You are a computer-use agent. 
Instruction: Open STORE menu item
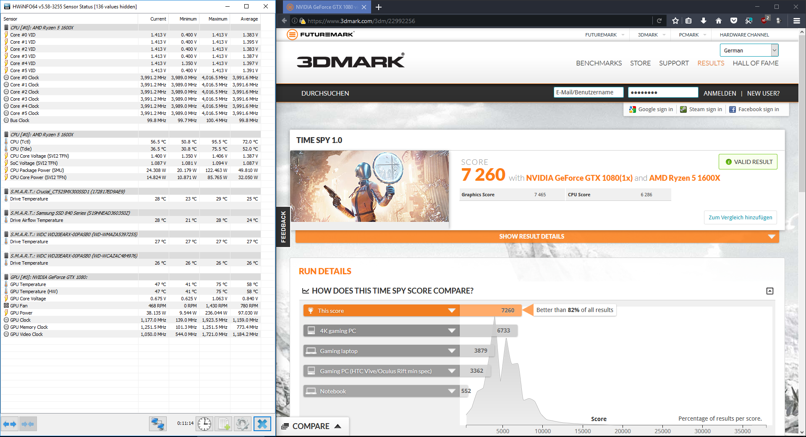click(640, 63)
